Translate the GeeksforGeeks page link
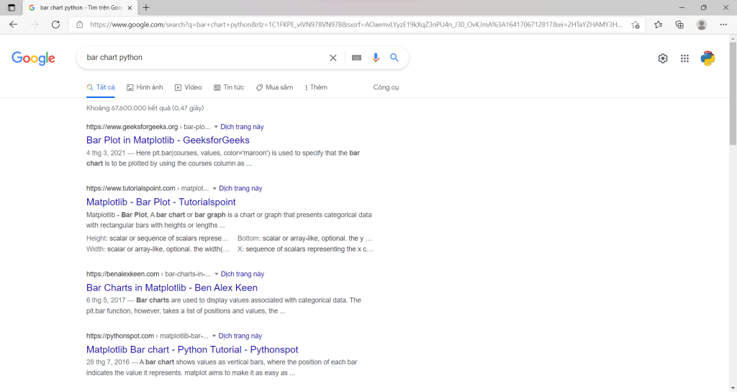This screenshot has width=737, height=392. coord(242,127)
